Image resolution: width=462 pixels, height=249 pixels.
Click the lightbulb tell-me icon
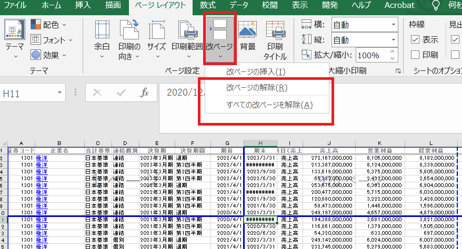point(436,5)
